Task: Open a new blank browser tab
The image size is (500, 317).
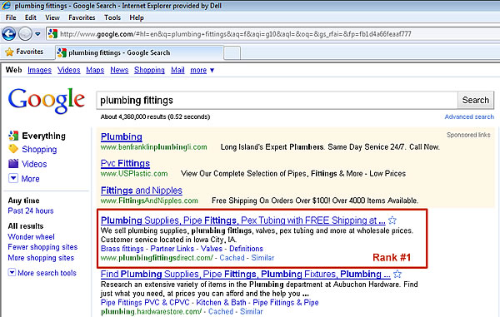Action: click(232, 53)
